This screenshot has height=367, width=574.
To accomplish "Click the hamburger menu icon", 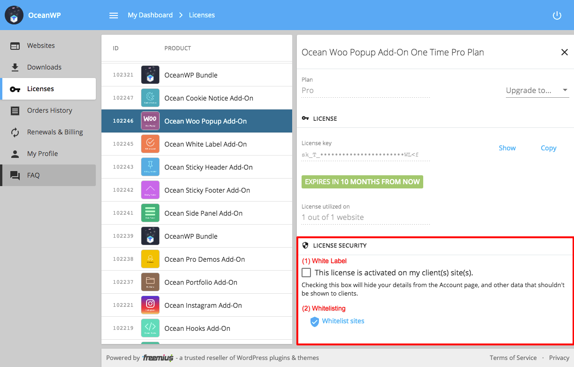I will click(113, 16).
